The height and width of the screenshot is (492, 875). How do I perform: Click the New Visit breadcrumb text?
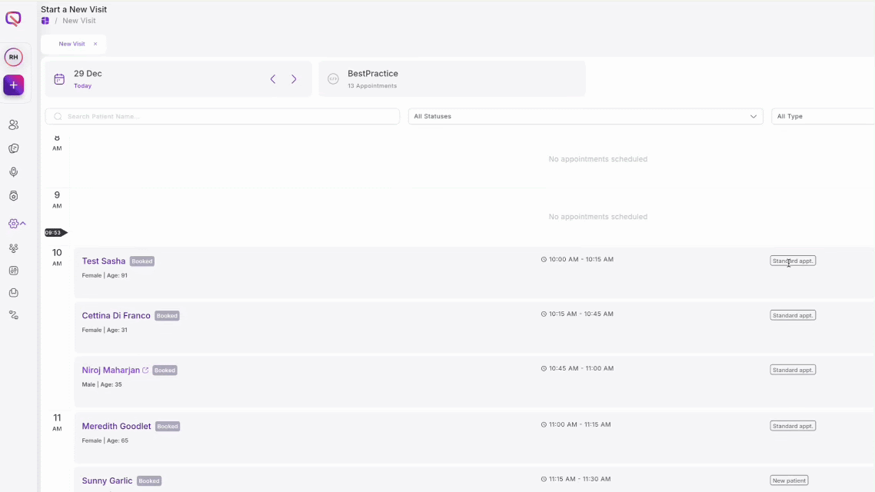[78, 21]
